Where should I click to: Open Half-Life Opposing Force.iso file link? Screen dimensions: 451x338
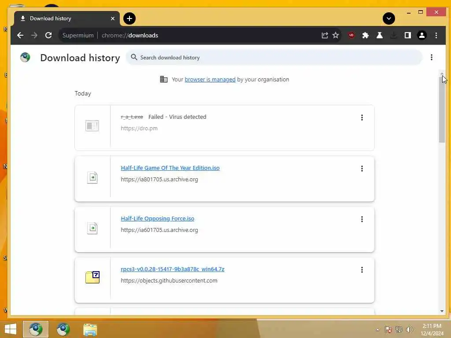pos(157,218)
